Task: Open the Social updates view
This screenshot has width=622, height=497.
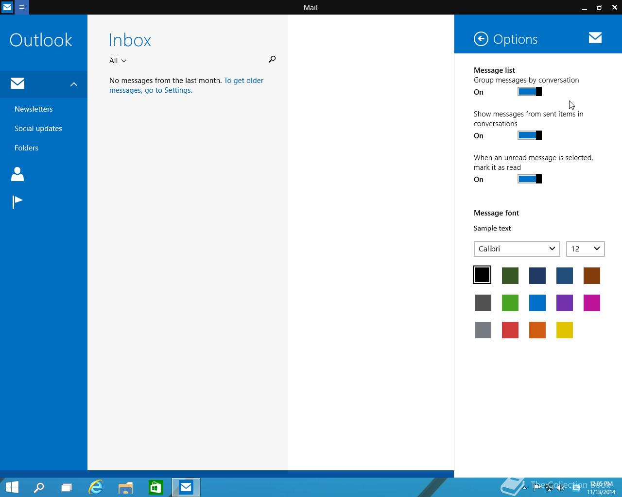Action: coord(38,128)
